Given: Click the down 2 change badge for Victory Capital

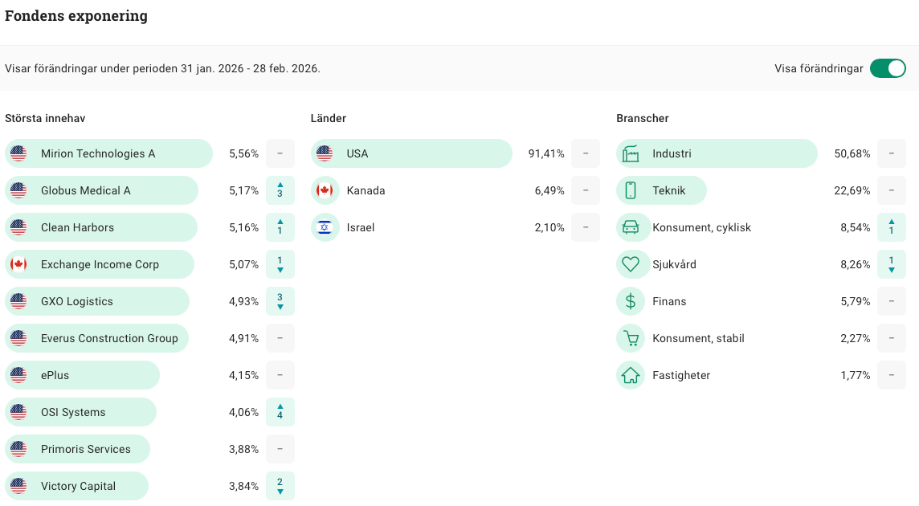Looking at the screenshot, I should (280, 486).
